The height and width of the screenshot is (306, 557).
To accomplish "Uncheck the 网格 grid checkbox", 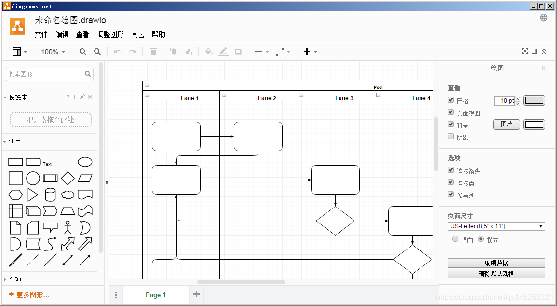I will [451, 100].
